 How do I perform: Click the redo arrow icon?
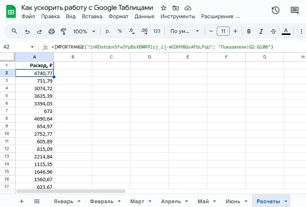39,31
